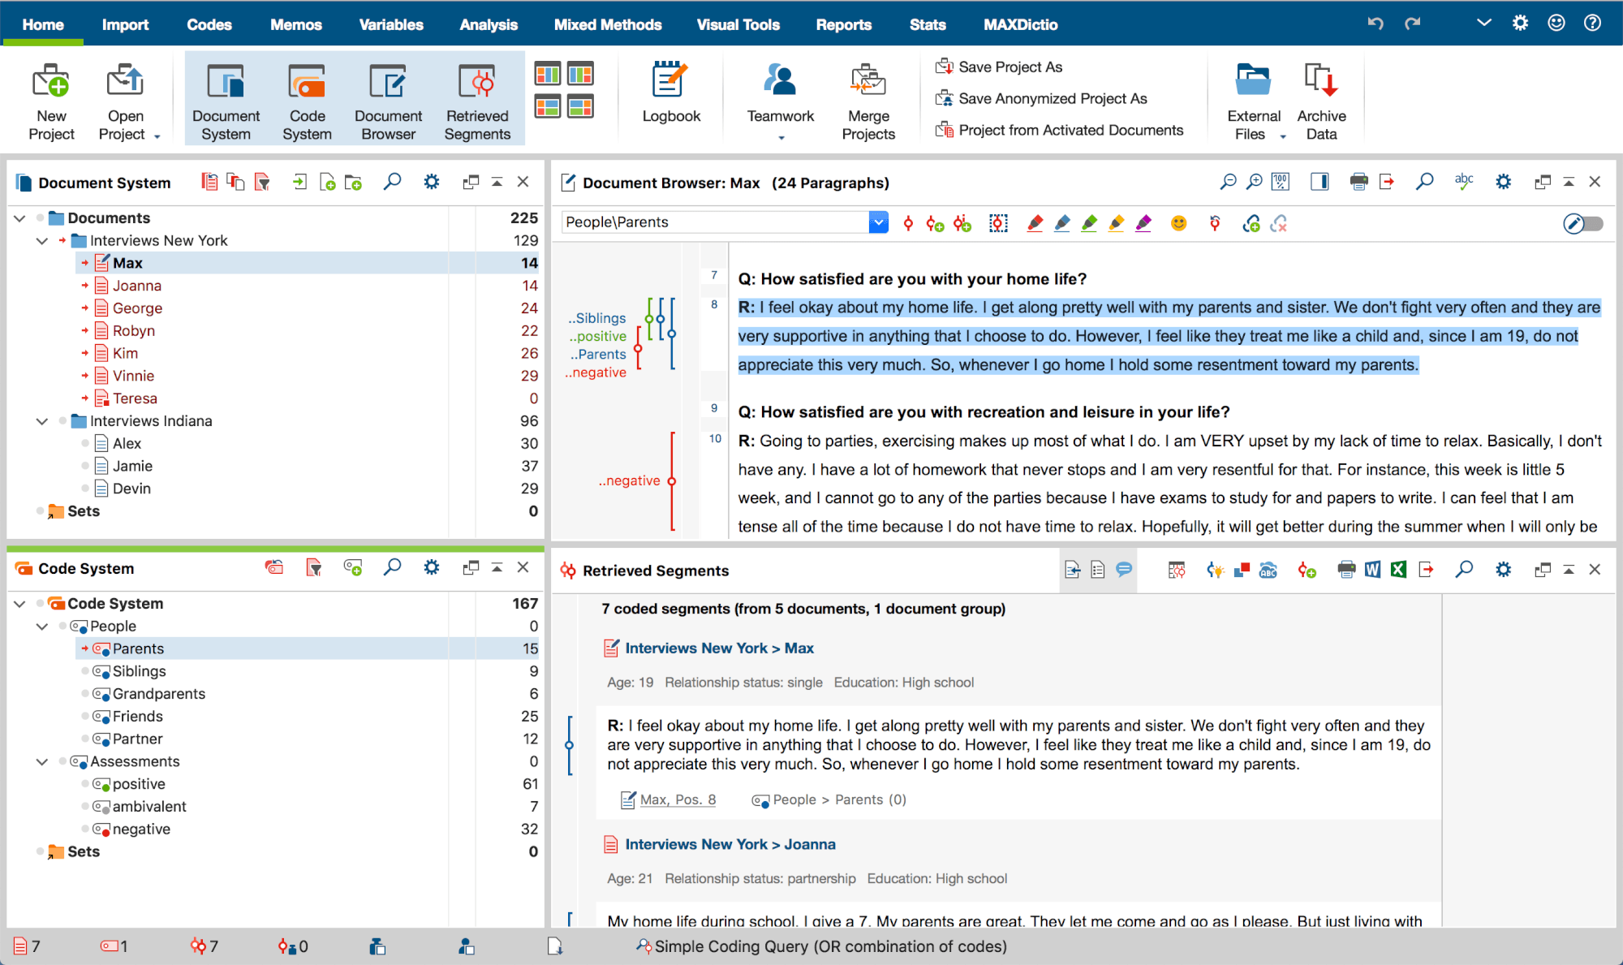Open global settings gear top right
The height and width of the screenshot is (965, 1623).
click(1520, 24)
